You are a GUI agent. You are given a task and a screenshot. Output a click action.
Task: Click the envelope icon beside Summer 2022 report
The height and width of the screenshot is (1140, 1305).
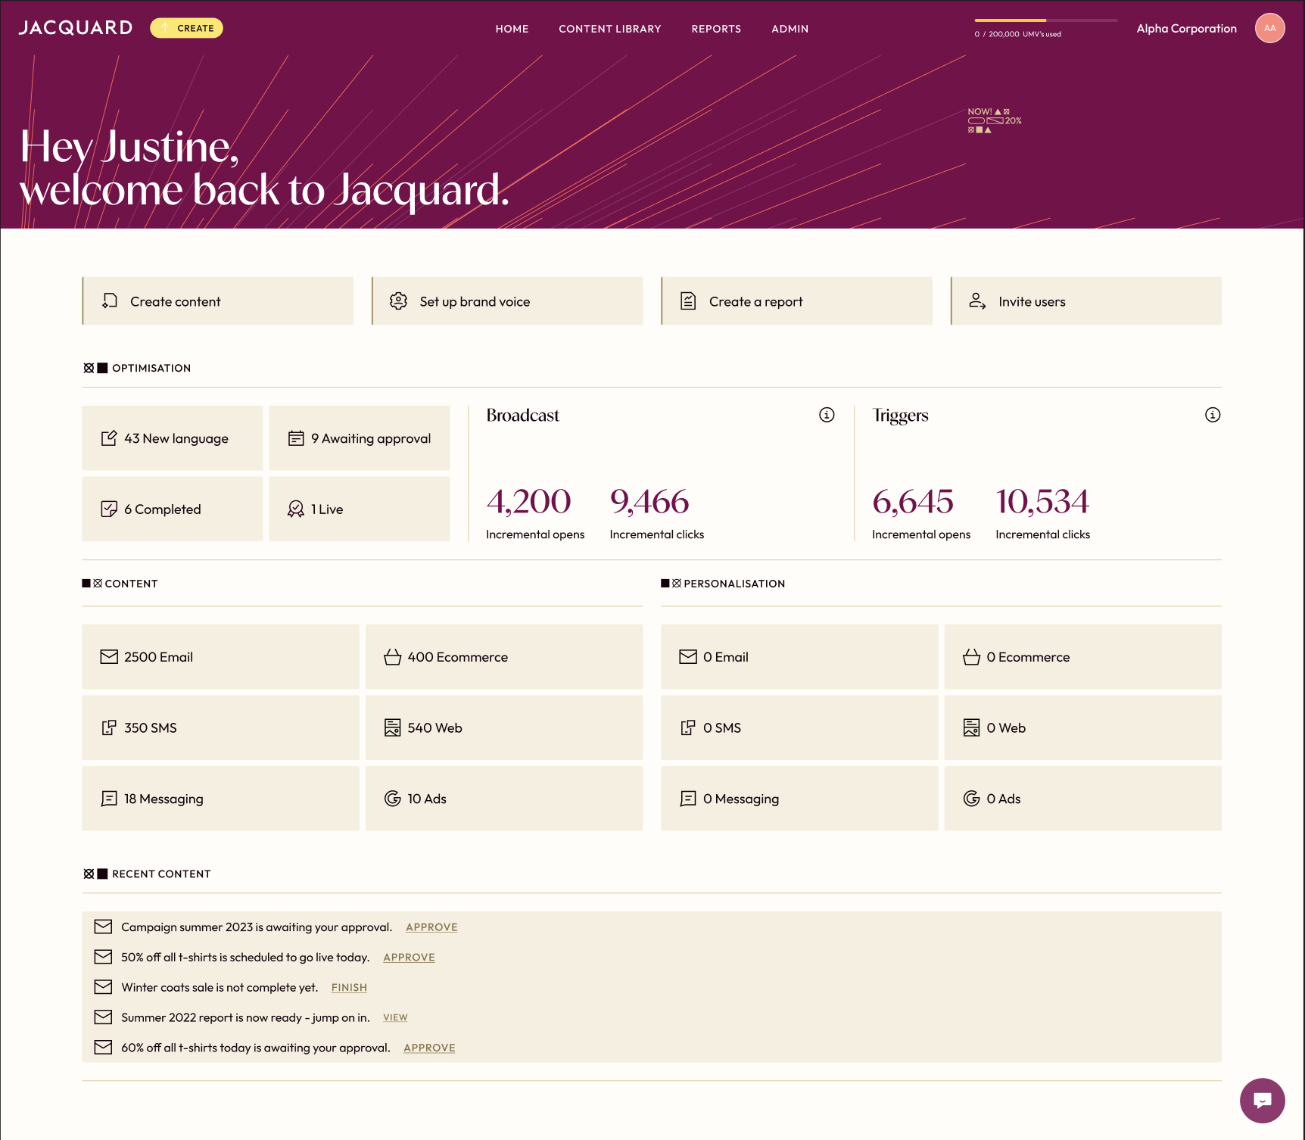pyautogui.click(x=103, y=1017)
